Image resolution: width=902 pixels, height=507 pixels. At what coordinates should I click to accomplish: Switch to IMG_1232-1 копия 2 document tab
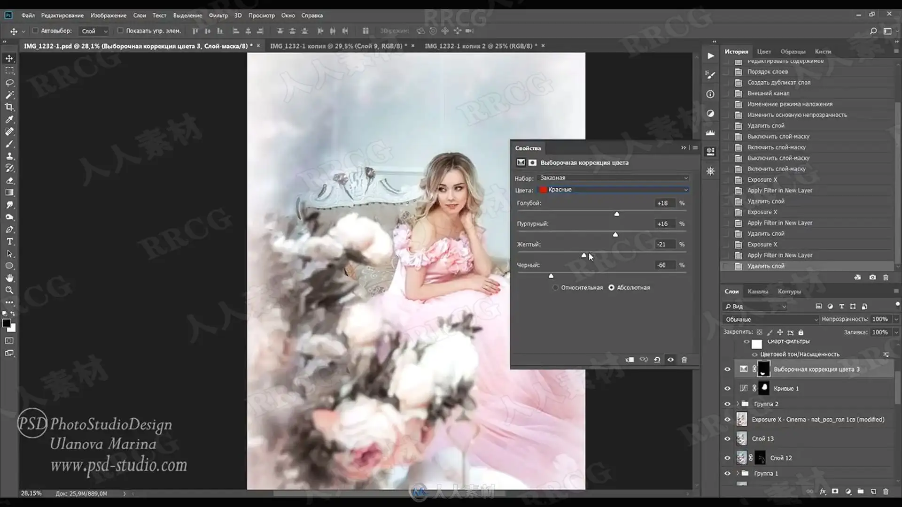pos(480,46)
